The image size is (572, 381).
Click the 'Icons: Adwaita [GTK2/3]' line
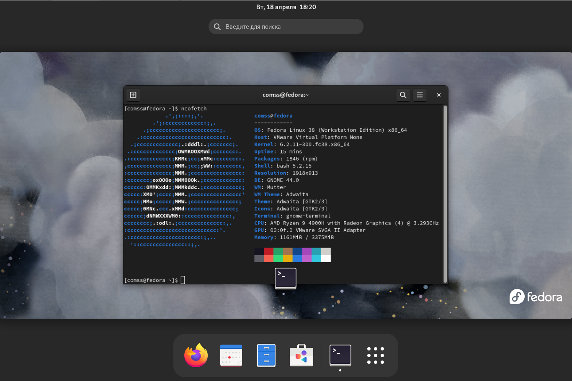click(x=291, y=209)
